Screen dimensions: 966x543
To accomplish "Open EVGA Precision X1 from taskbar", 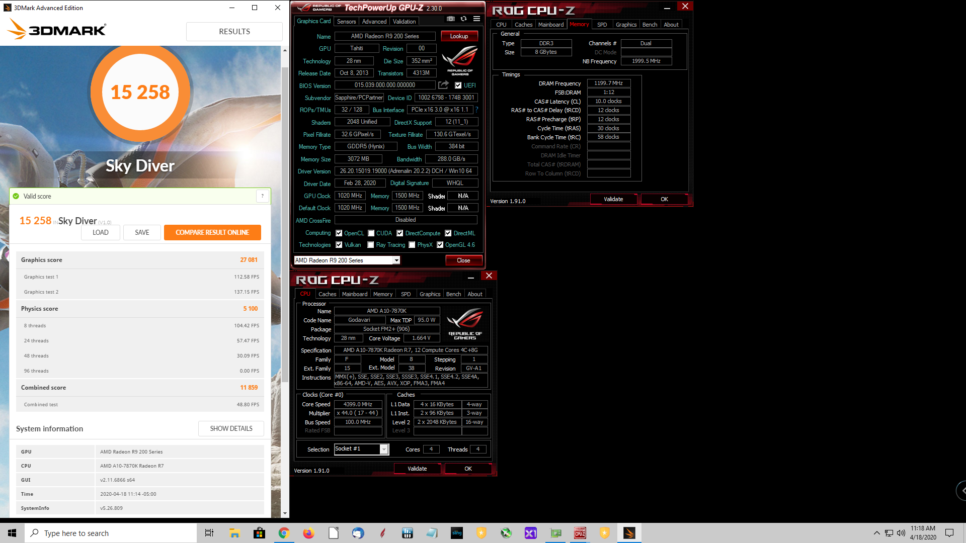I will [531, 533].
